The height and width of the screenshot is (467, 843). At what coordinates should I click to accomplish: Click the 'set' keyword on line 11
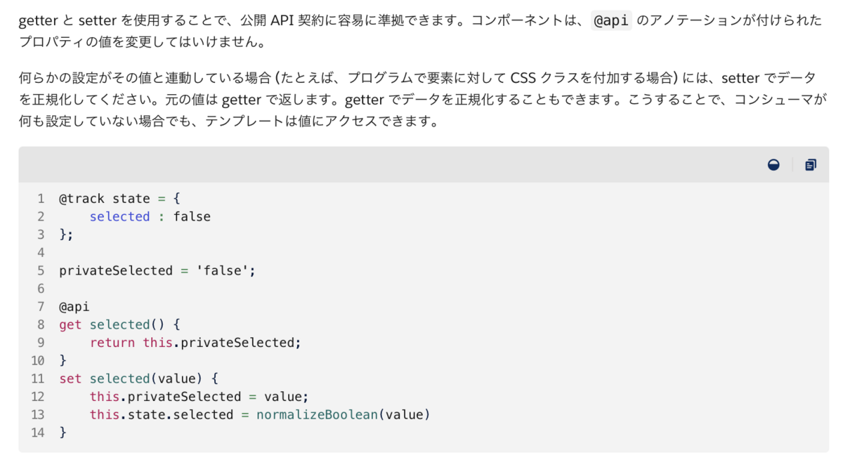pos(70,379)
